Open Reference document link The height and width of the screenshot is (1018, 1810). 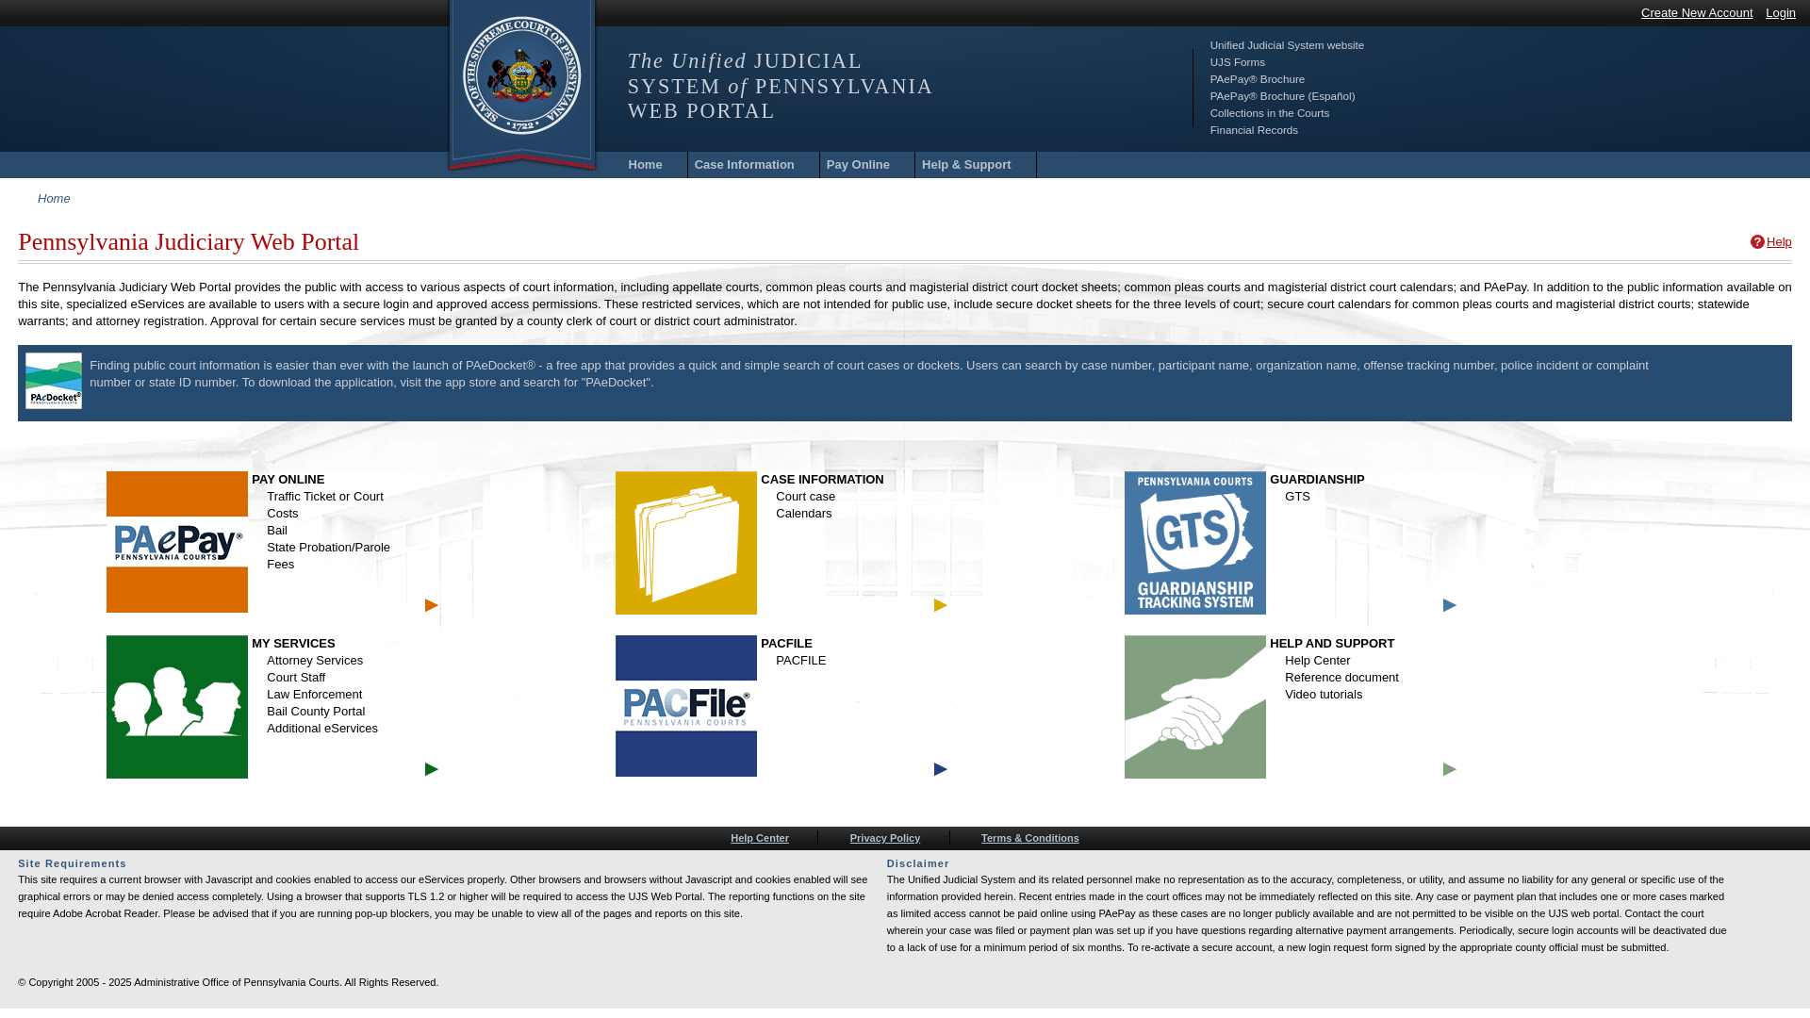(1341, 678)
